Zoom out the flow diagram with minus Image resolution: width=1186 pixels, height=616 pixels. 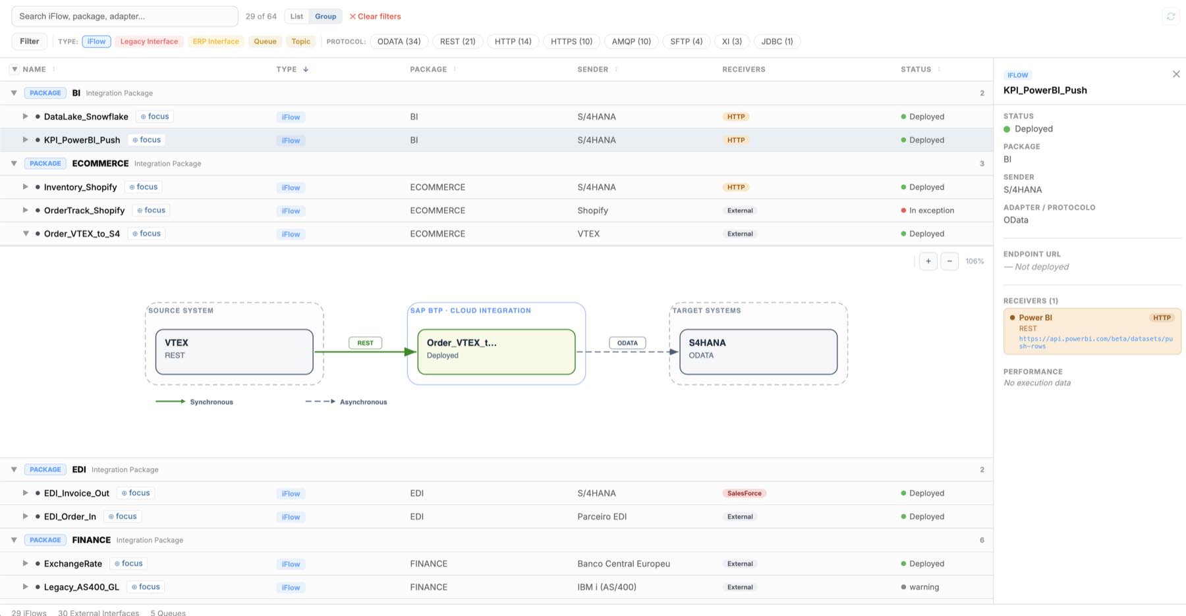(949, 261)
